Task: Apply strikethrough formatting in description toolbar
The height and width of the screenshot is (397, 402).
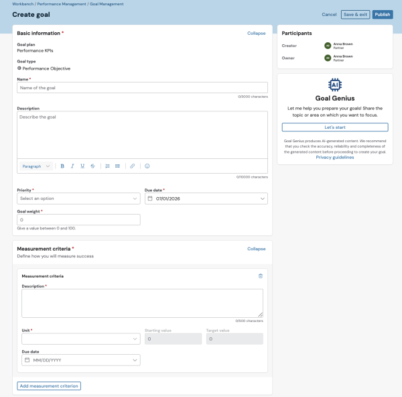Action: (x=92, y=166)
